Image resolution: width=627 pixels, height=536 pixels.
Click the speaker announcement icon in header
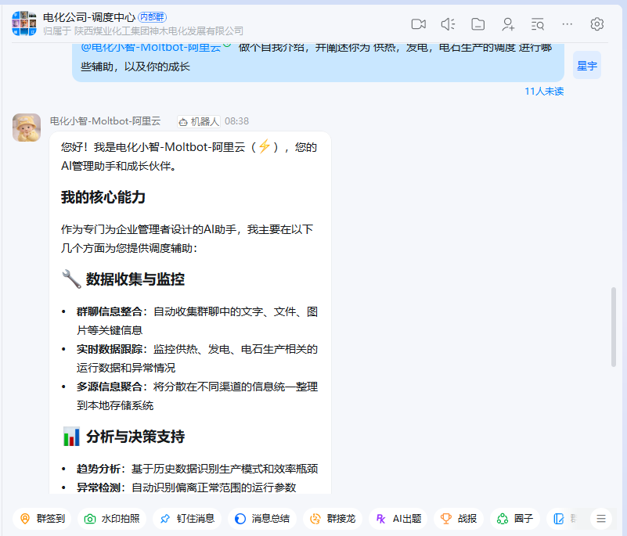[448, 24]
